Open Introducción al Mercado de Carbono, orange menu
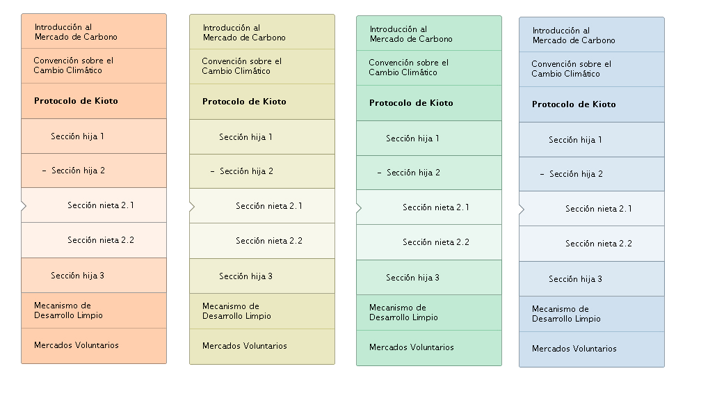Image resolution: width=701 pixels, height=403 pixels. point(94,31)
